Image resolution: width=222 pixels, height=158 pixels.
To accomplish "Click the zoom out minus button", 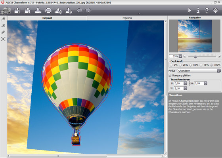I will 185,56.
